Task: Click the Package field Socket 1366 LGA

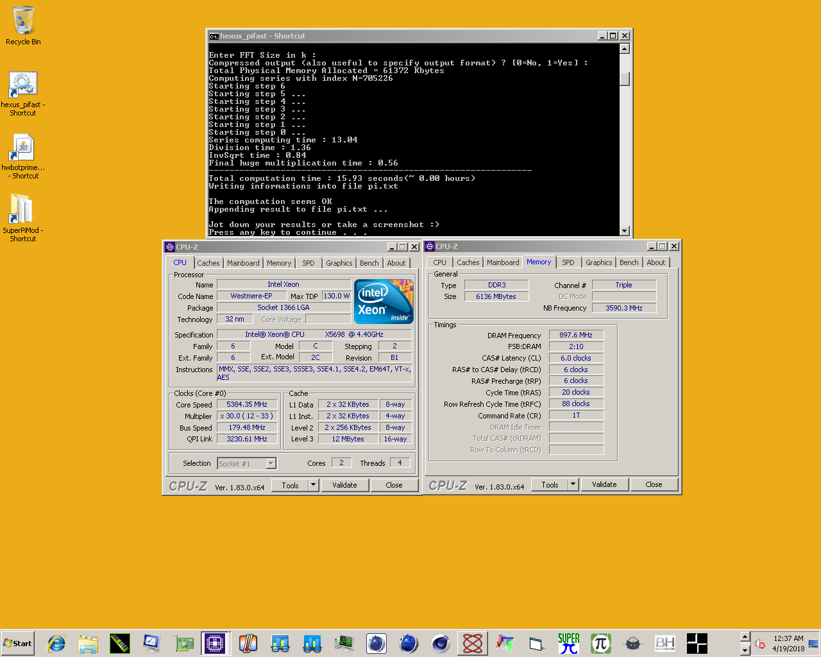Action: [x=284, y=307]
